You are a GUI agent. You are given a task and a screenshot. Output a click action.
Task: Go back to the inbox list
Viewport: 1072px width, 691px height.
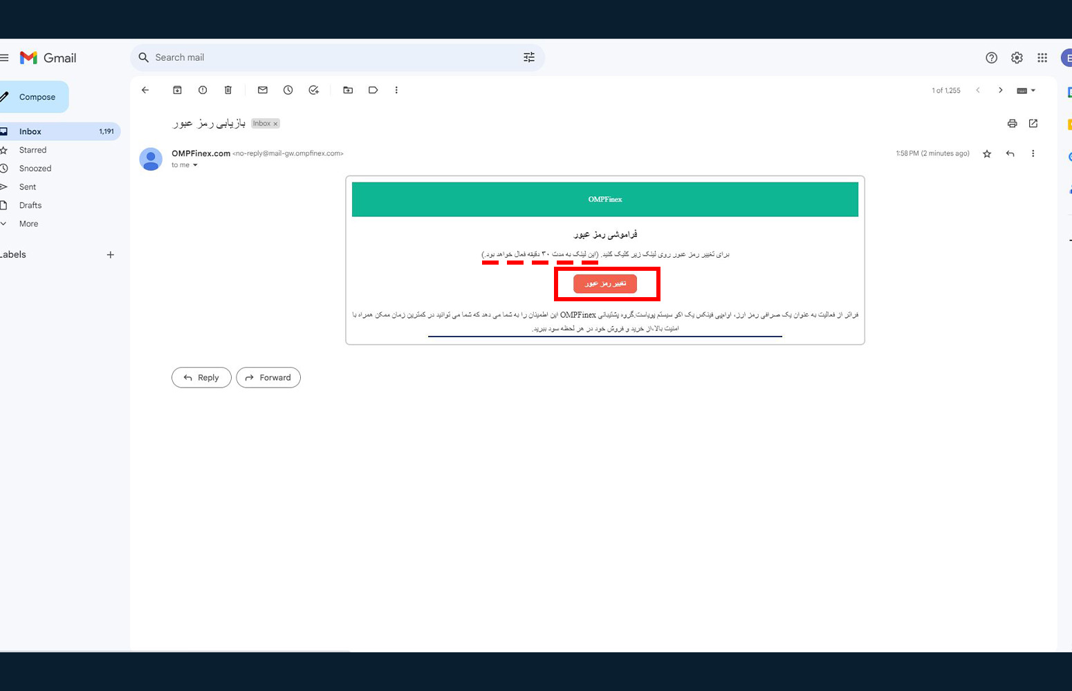pos(145,90)
